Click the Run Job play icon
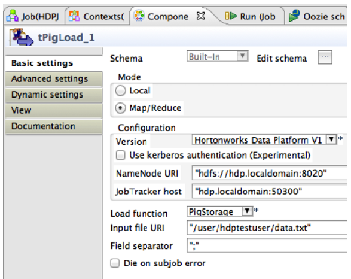The image size is (351, 279). (x=231, y=16)
